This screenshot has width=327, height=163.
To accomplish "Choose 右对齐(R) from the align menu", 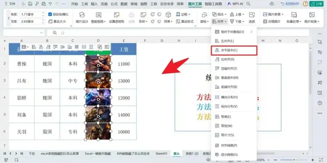I will pos(234,59).
